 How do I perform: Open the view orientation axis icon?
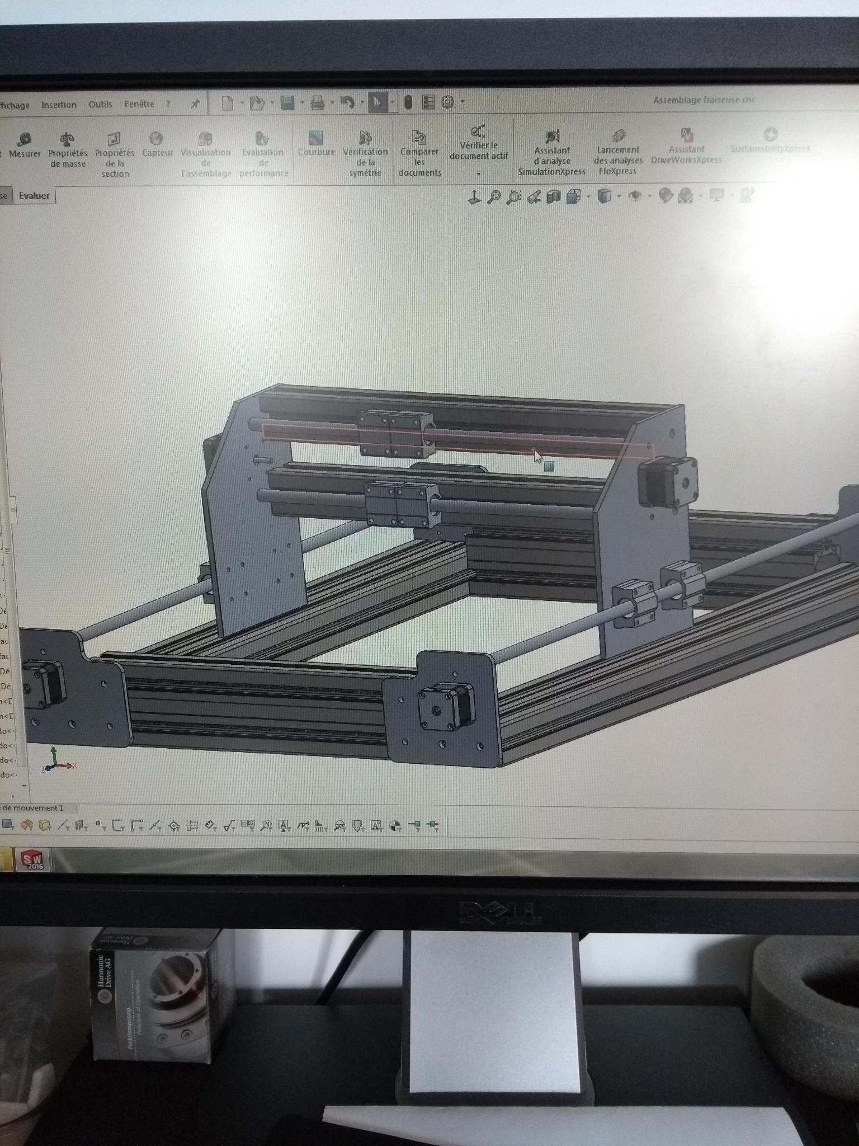point(474,198)
